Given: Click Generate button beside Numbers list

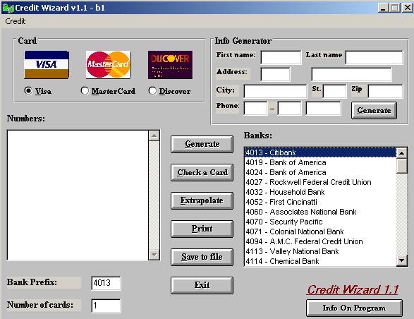Looking at the screenshot, I should click(x=202, y=144).
